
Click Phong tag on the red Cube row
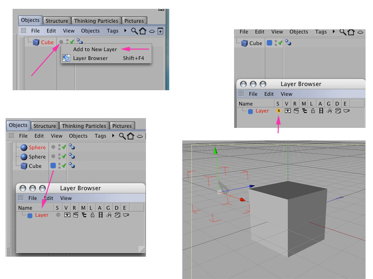(80, 41)
